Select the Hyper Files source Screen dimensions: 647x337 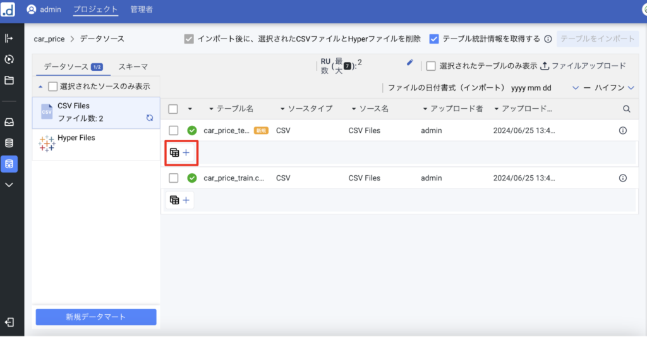[x=96, y=144]
